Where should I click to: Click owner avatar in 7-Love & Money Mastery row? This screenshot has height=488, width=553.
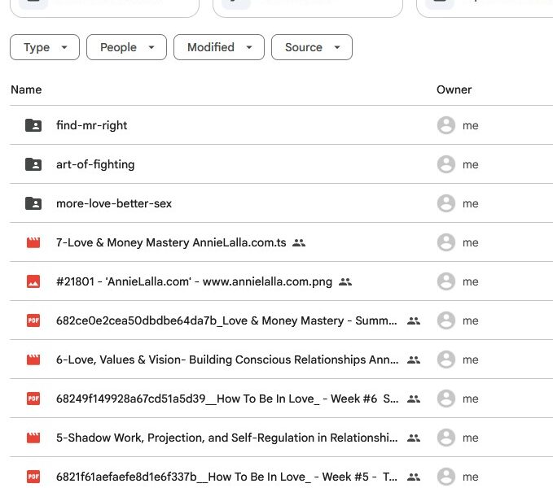(x=446, y=242)
